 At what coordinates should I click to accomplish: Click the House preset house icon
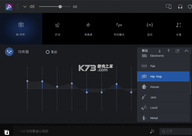(x=144, y=87)
